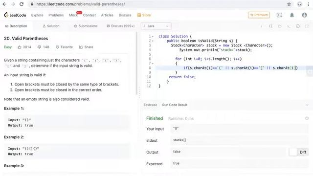
Task: Reload the page
Action: 22,4
